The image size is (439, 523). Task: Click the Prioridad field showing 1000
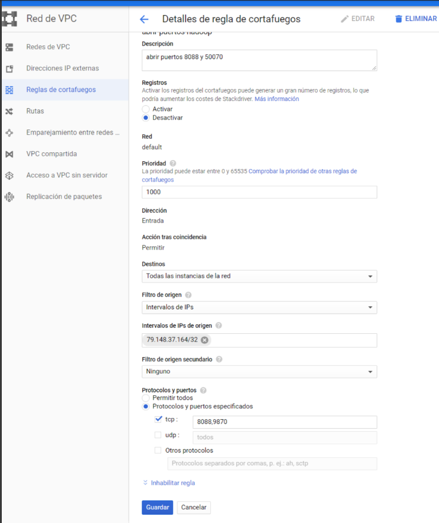click(x=259, y=192)
